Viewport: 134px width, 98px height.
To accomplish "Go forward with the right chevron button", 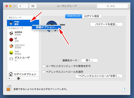I will [25, 6].
